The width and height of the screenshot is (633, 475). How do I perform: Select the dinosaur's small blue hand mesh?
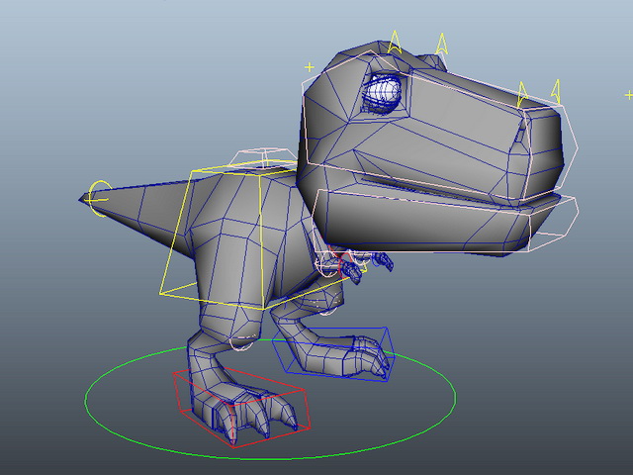click(x=353, y=273)
